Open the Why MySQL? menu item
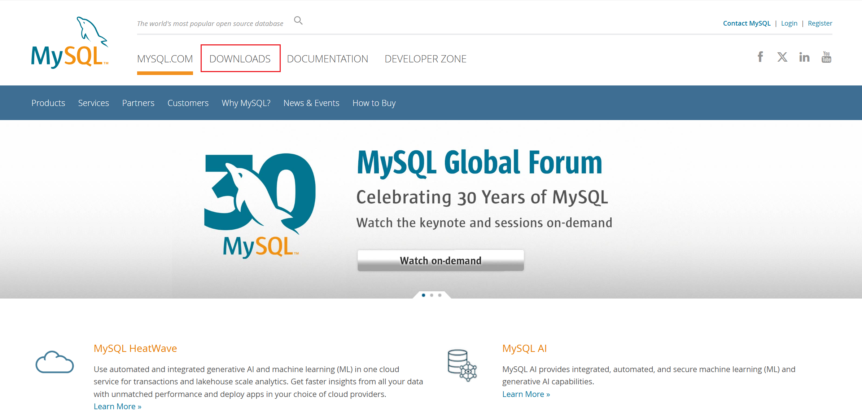 [x=246, y=103]
